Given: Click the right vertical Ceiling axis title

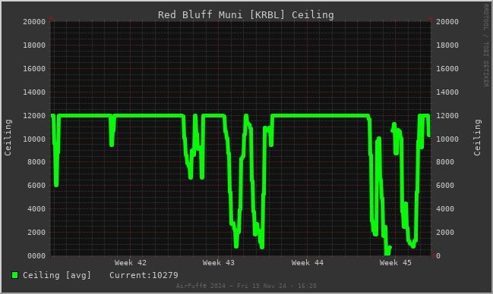Looking at the screenshot, I should [x=477, y=137].
